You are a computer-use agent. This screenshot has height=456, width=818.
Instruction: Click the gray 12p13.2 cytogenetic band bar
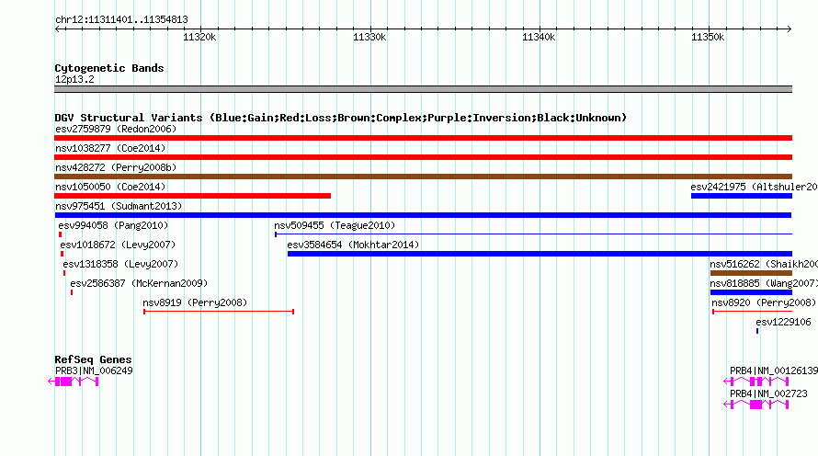423,89
